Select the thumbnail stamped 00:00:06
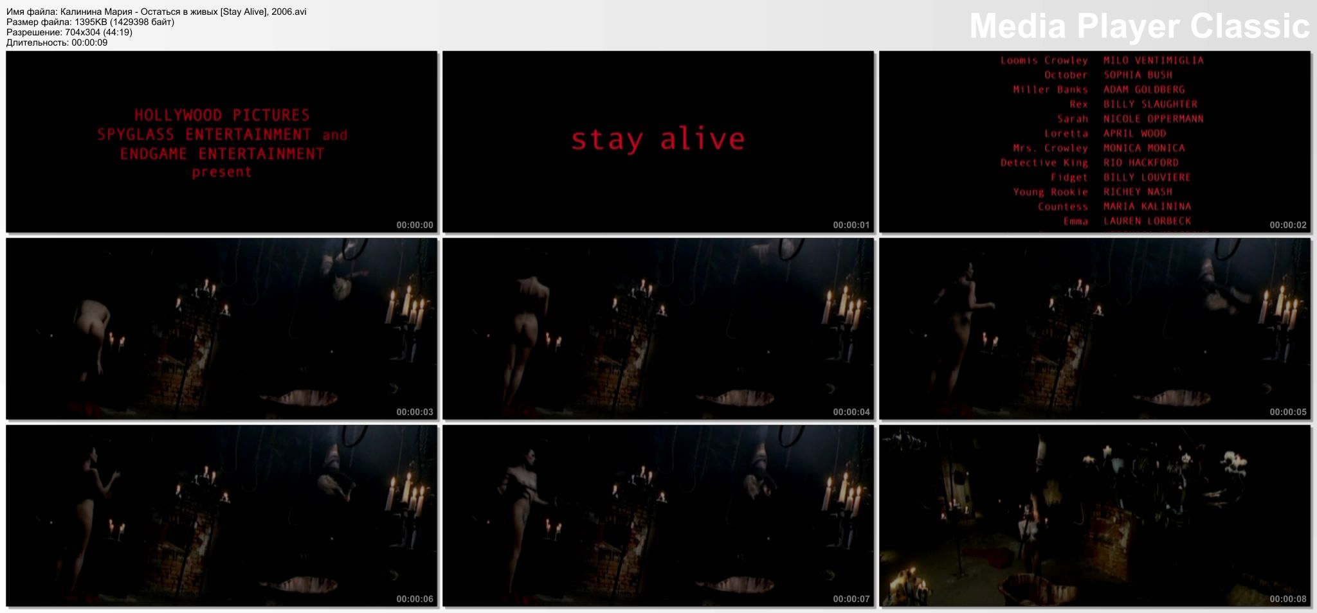 pyautogui.click(x=221, y=515)
